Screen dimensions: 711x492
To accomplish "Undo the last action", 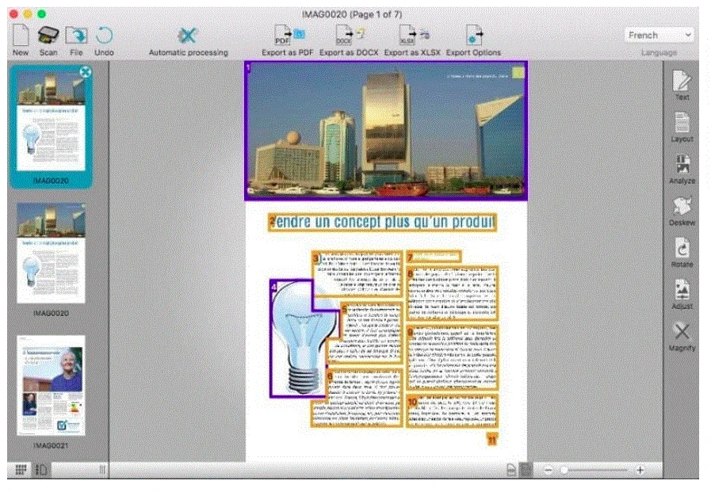I will click(x=104, y=40).
